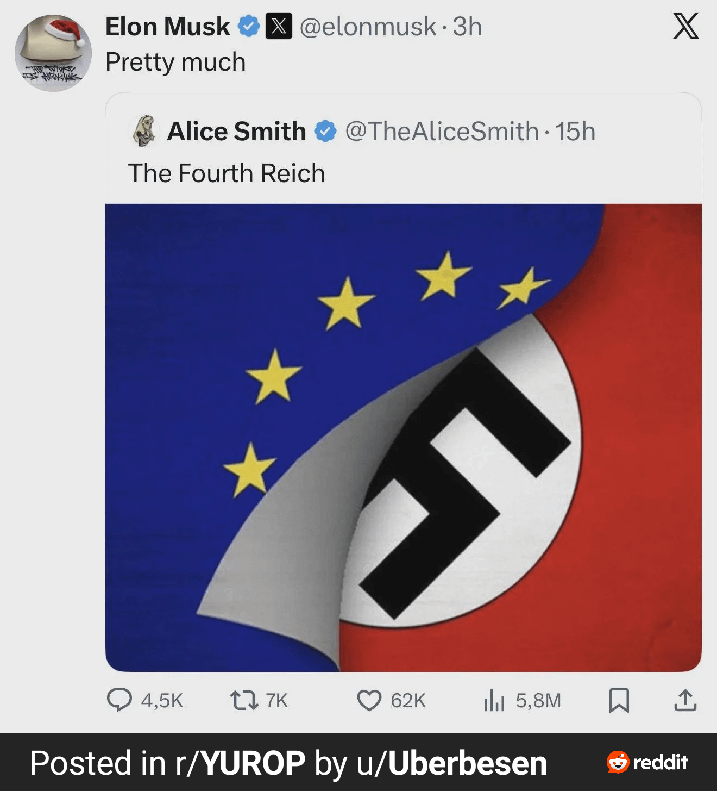Screen dimensions: 717x791
Task: Click Alice Smith's verified badge
Action: click(325, 131)
